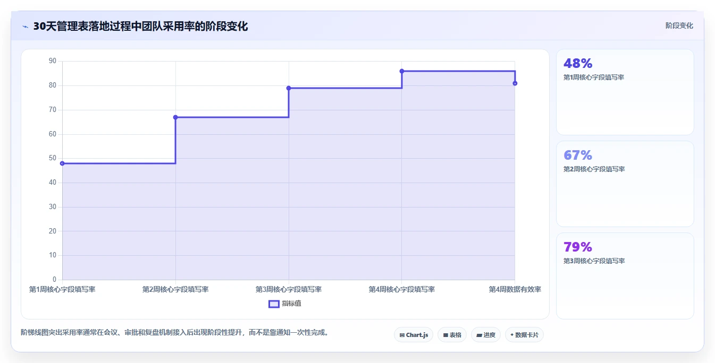Viewport: 715px width, 363px height.
Task: Click the 第3周核心字段填写率 caption under 79%
Action: point(594,261)
